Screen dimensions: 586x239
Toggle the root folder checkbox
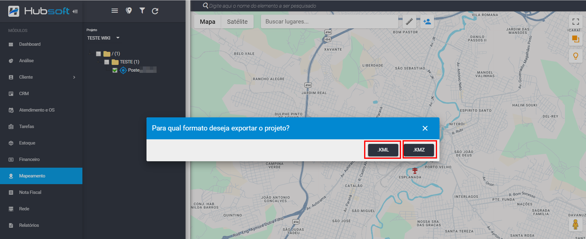pos(98,54)
